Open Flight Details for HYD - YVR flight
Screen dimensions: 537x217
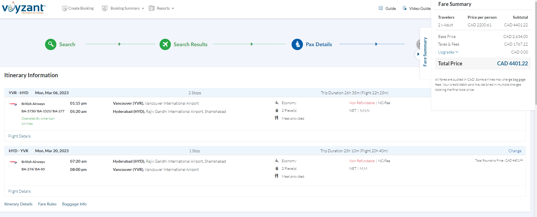[x=20, y=191]
